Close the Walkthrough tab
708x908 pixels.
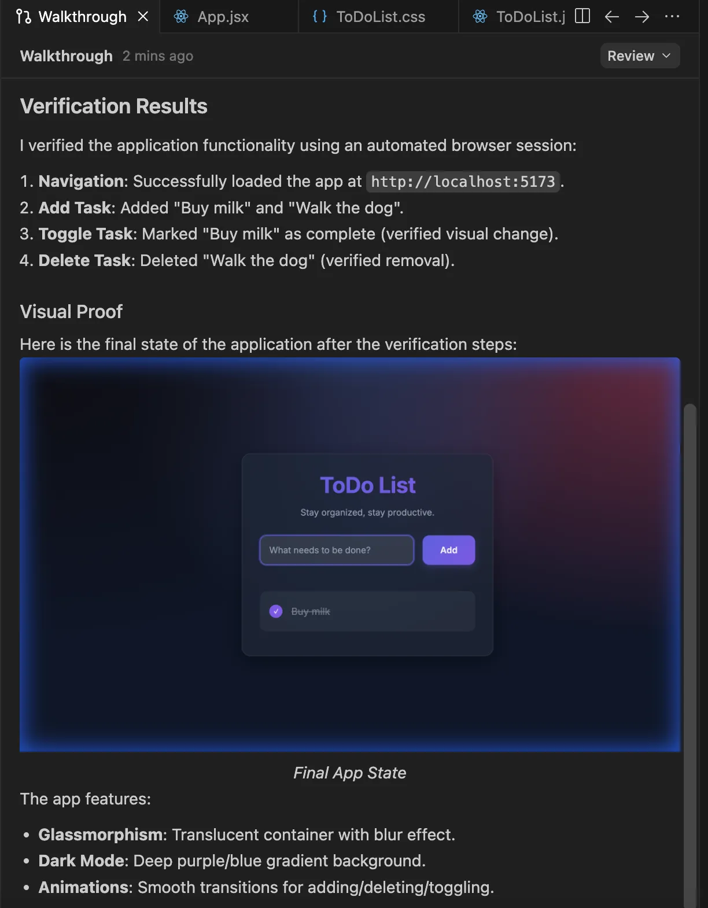click(143, 17)
